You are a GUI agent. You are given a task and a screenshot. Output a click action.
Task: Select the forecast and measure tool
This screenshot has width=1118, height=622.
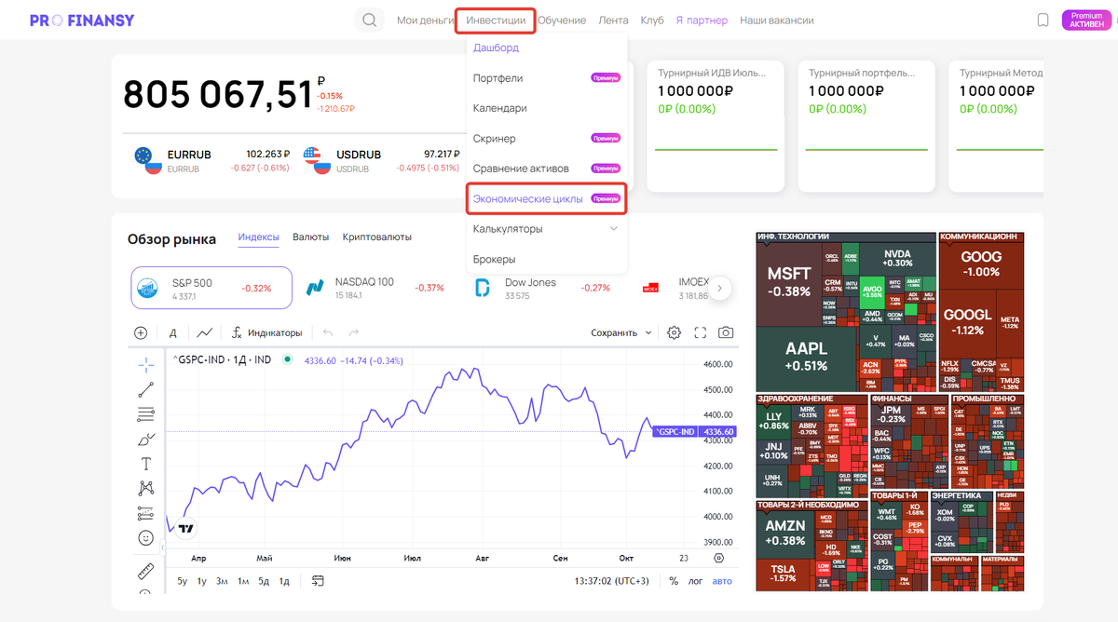pyautogui.click(x=145, y=513)
